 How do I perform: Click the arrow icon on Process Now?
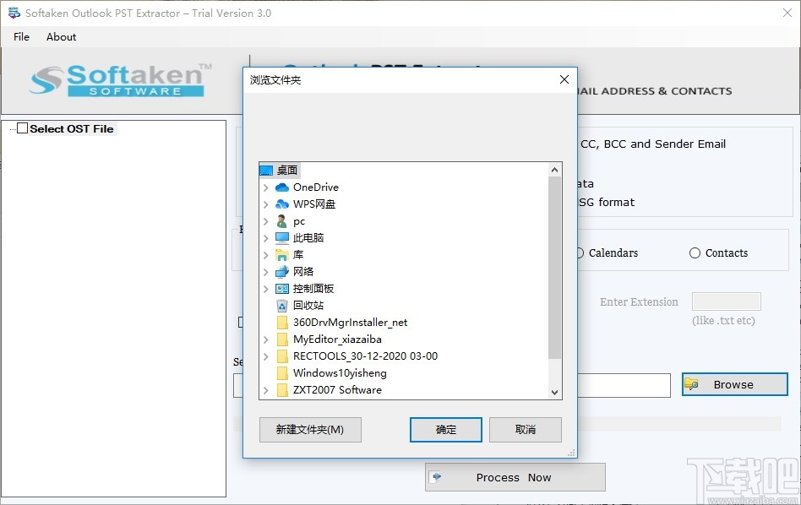[x=437, y=477]
